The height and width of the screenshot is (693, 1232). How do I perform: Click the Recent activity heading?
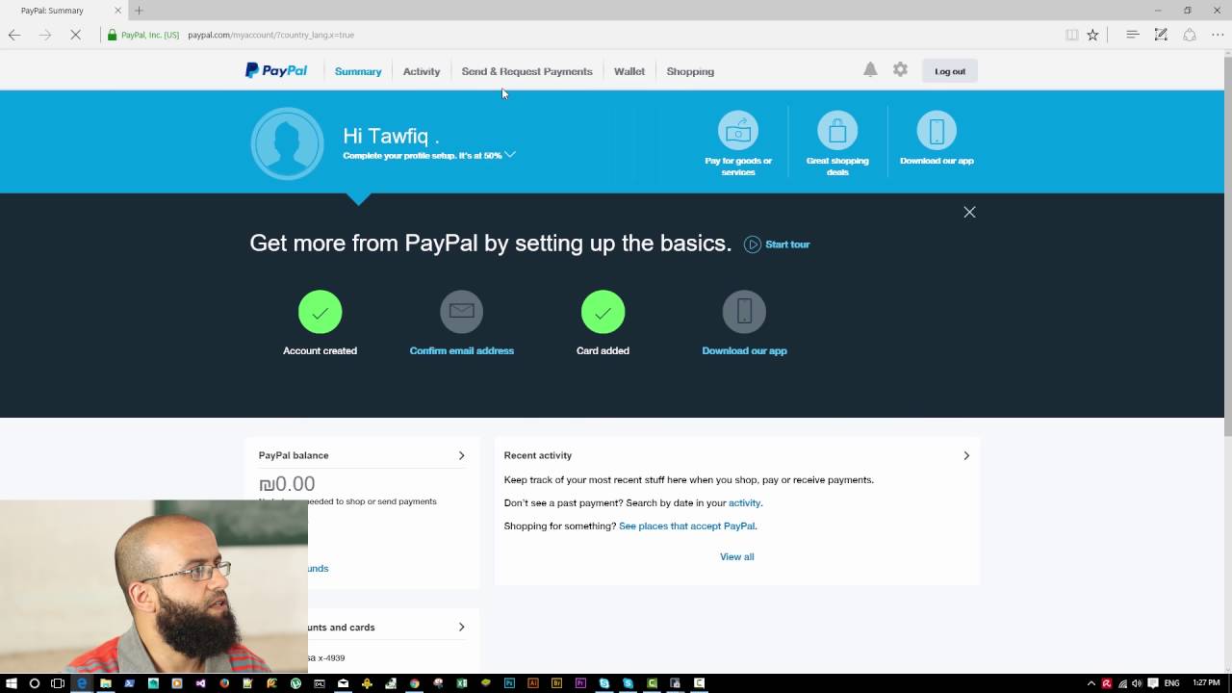(537, 455)
